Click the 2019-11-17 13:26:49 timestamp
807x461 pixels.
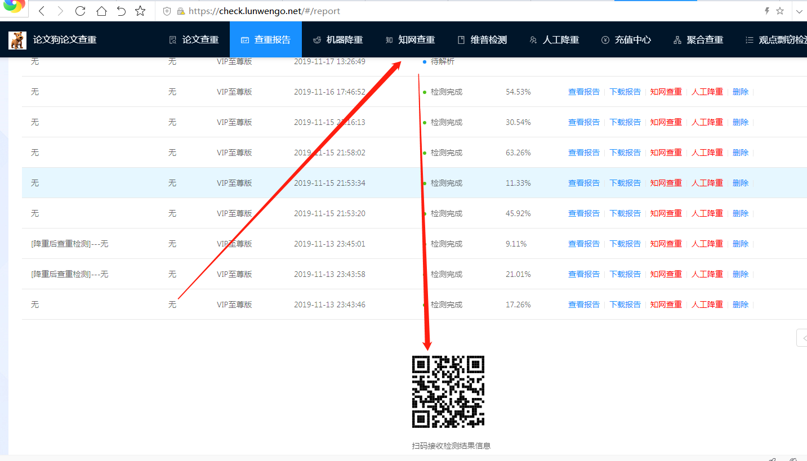pos(329,61)
